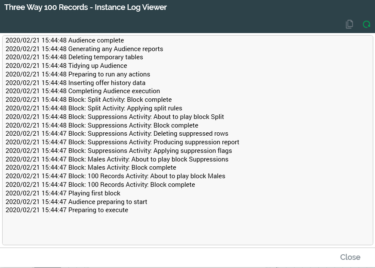The height and width of the screenshot is (268, 375).
Task: Click 'Preparing to run any actions' line
Action: pos(78,74)
